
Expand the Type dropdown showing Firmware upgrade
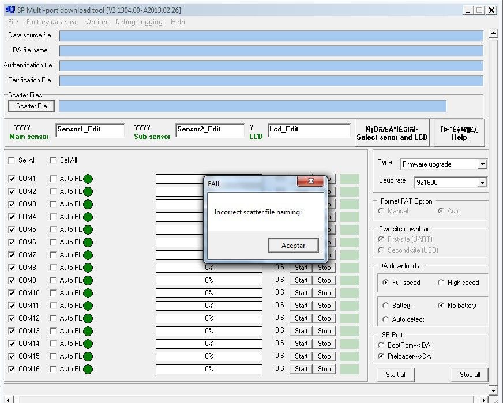(482, 164)
